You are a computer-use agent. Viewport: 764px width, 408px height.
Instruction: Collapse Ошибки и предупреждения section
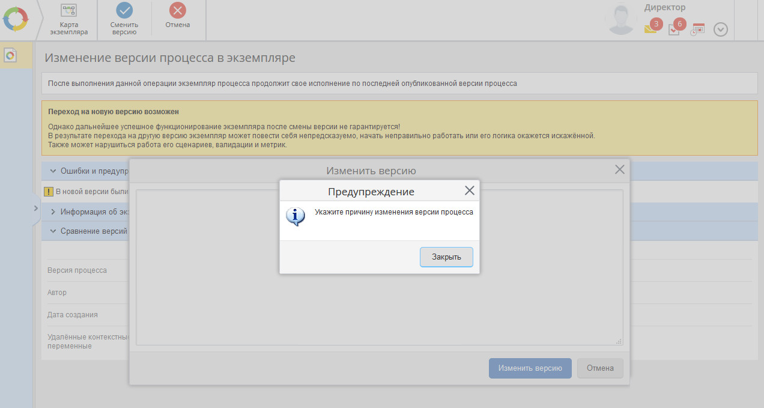tap(53, 171)
